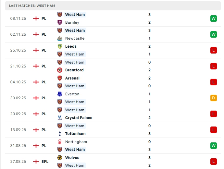The width and height of the screenshot is (224, 169).
Task: Click the Tottenham club crest icon
Action: pos(59,134)
